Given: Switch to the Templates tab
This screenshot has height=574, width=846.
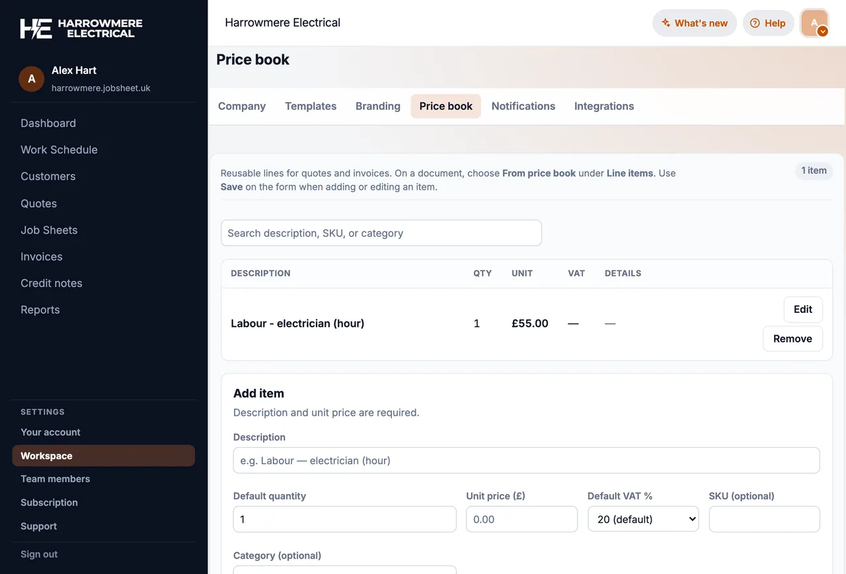Looking at the screenshot, I should 311,106.
